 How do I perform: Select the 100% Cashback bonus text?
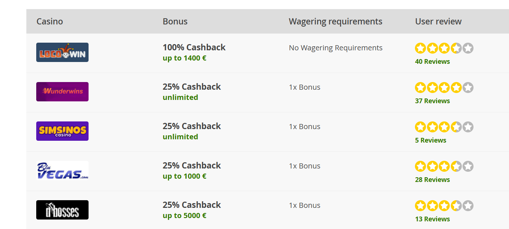tap(194, 47)
